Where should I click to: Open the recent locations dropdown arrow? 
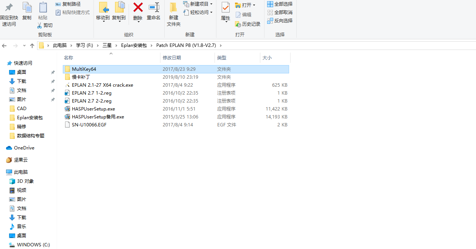coord(23,45)
